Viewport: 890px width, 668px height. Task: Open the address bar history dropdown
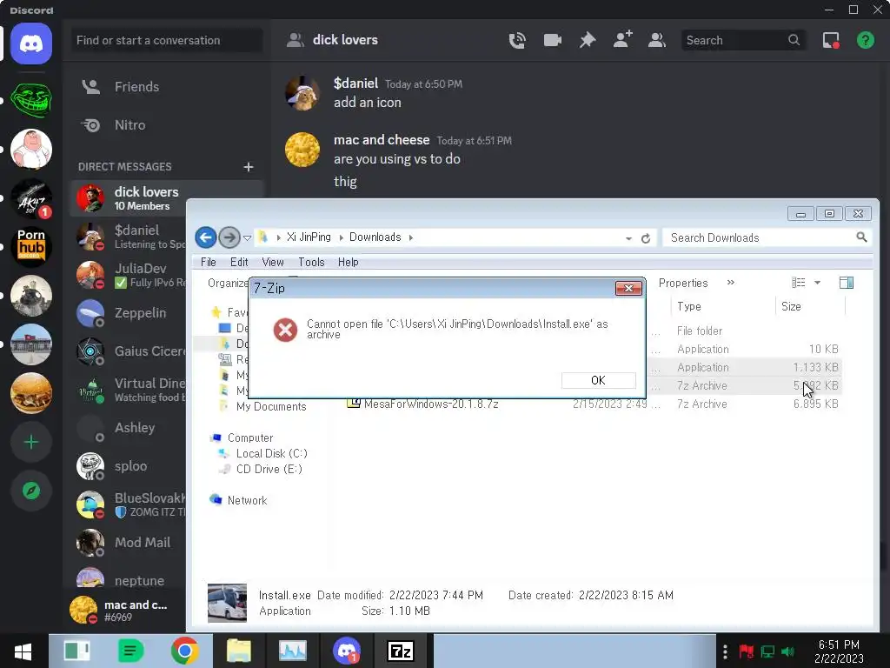click(x=628, y=238)
